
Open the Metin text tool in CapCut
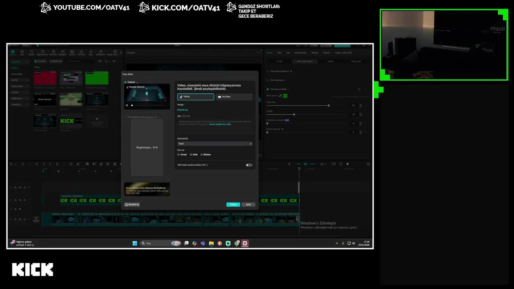(x=32, y=53)
